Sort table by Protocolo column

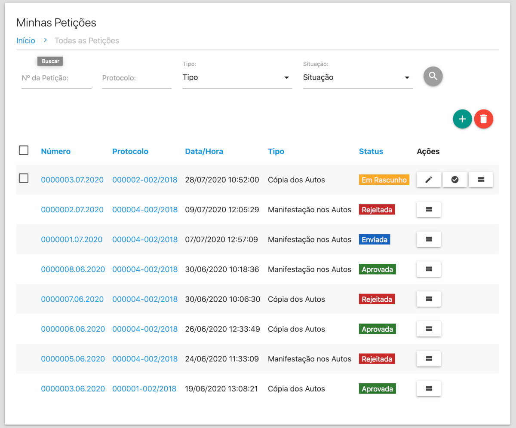(x=130, y=151)
